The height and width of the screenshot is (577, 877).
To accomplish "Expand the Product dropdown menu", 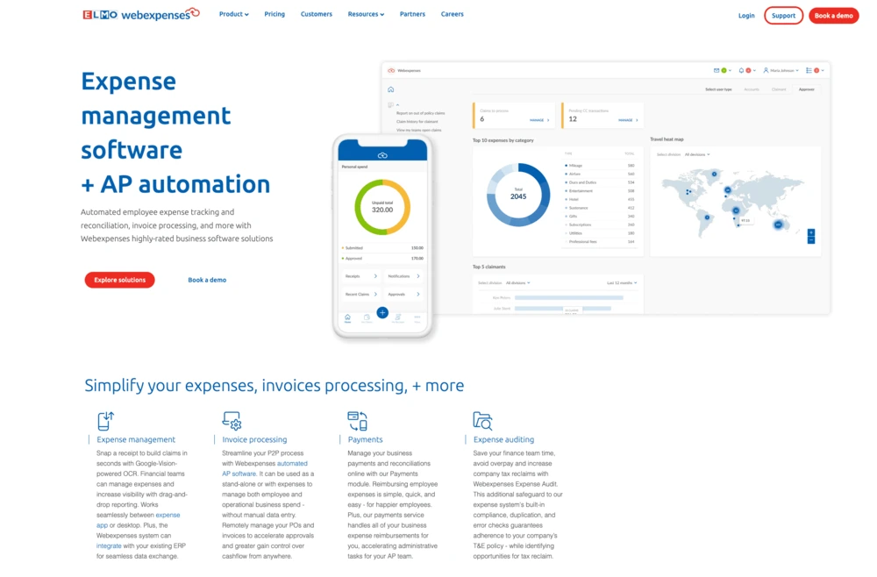I will [x=234, y=14].
